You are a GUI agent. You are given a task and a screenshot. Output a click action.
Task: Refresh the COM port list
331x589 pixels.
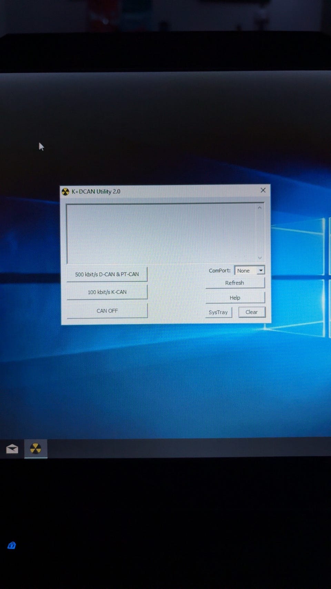[235, 283]
